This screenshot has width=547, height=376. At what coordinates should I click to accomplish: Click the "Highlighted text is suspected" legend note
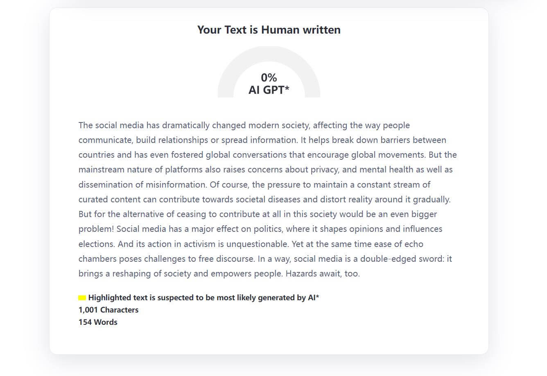203,298
